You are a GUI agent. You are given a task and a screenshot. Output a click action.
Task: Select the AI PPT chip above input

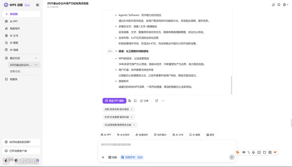(106, 135)
